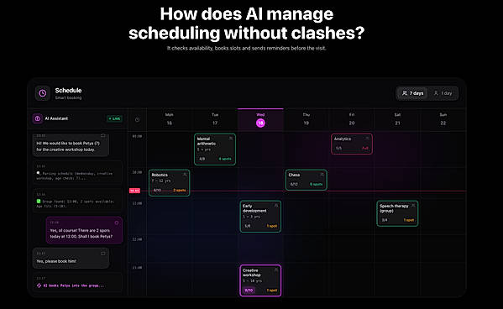Viewport: 503px width, 309px height.
Task: Select the Fri 20 day column header
Action: tap(352, 119)
